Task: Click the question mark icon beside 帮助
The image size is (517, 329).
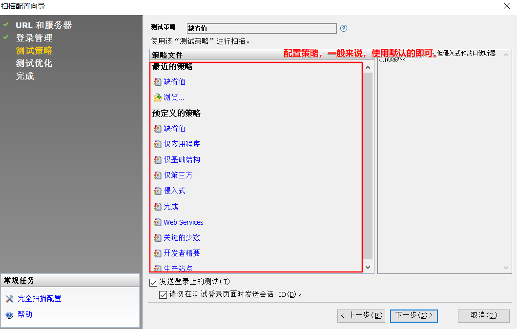Action: (x=10, y=315)
